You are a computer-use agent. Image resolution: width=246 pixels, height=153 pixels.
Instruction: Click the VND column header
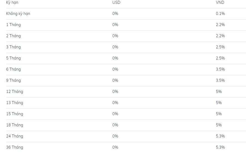point(220,2)
